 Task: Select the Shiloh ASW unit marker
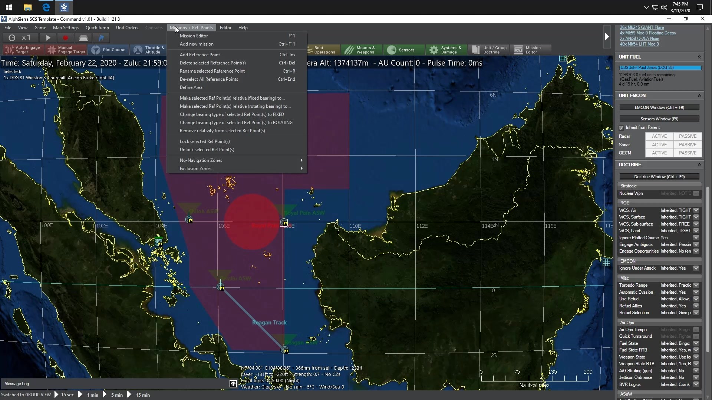189,220
